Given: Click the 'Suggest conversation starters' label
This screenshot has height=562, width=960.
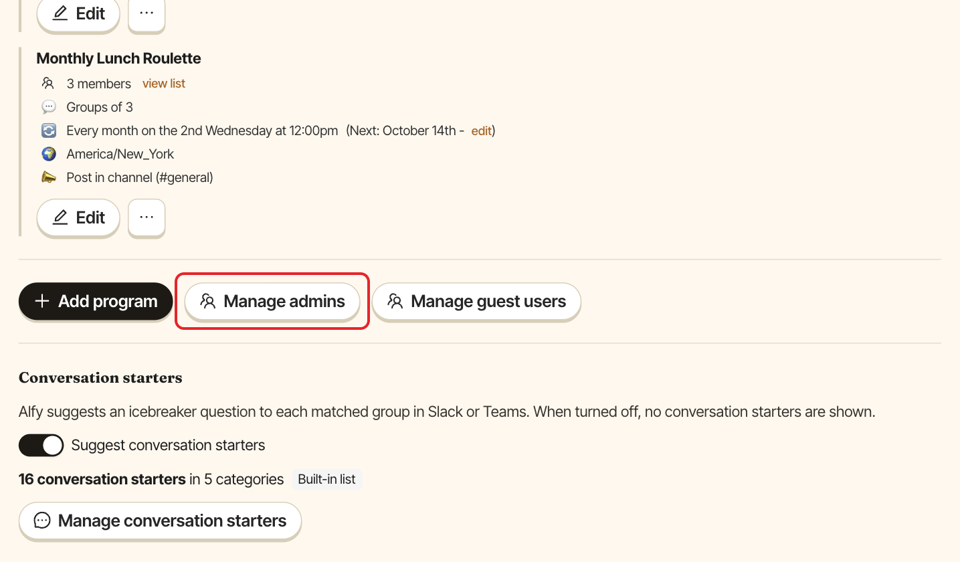Looking at the screenshot, I should (168, 445).
